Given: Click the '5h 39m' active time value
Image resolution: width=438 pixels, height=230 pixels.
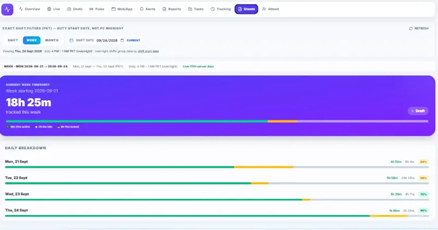Looking at the screenshot, I should [396, 194].
